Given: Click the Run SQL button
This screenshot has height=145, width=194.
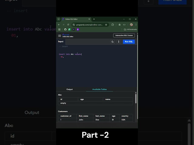Looking at the screenshot, I should click(129, 42).
